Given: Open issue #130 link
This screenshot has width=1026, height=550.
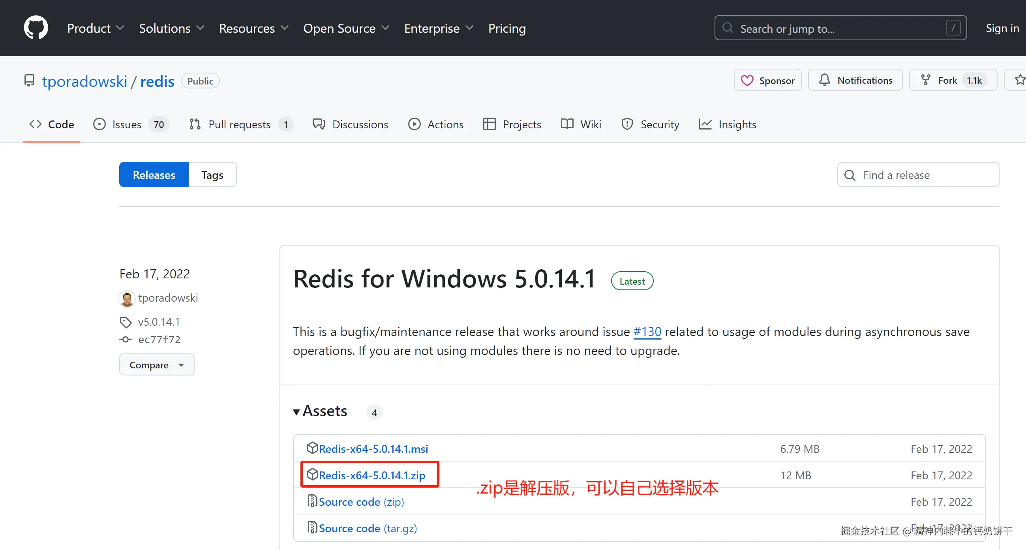Looking at the screenshot, I should pyautogui.click(x=647, y=331).
